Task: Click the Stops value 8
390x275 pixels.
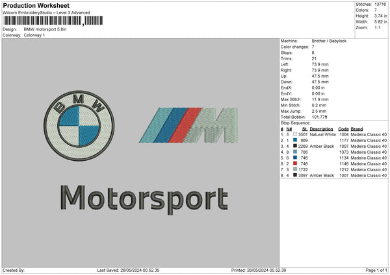Action: click(x=313, y=53)
